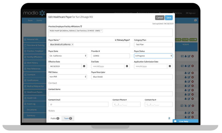Screen dimensions: 222x133
Task: Open the Live Help chat widget
Action: point(185,121)
